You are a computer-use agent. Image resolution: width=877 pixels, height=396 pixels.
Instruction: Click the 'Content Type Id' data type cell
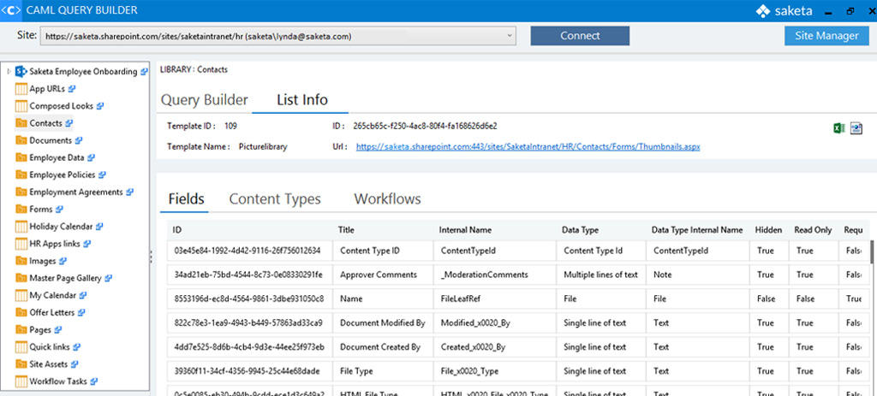click(601, 251)
